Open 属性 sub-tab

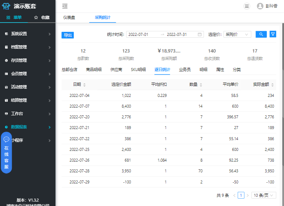220,70
